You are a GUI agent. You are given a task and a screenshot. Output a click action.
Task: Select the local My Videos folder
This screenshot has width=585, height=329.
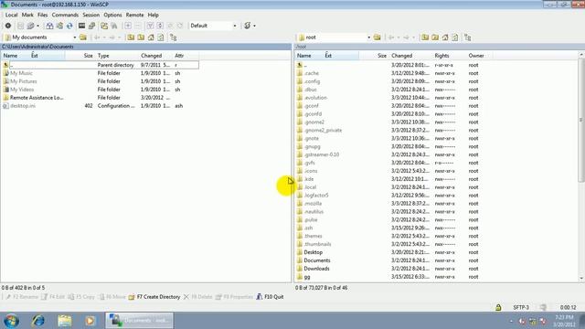click(22, 90)
